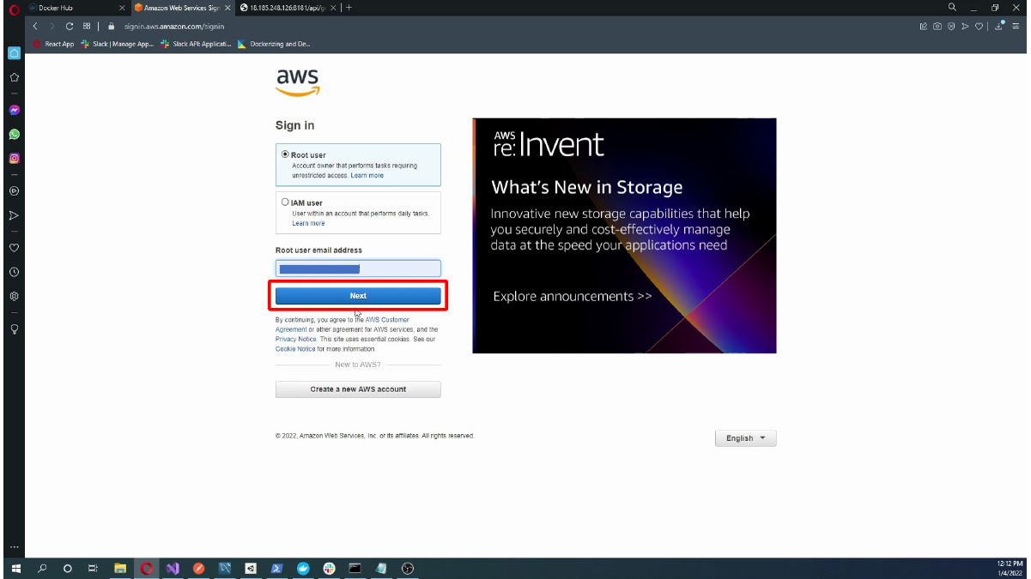Switch to the 18.185.248.126:8181 tab

click(x=288, y=8)
